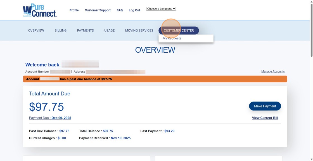
Task: Select My Requests from the dropdown
Action: [172, 39]
